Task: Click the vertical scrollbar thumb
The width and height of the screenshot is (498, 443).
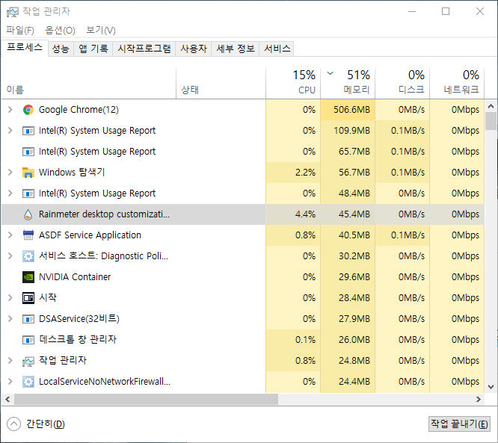Action: click(491, 121)
